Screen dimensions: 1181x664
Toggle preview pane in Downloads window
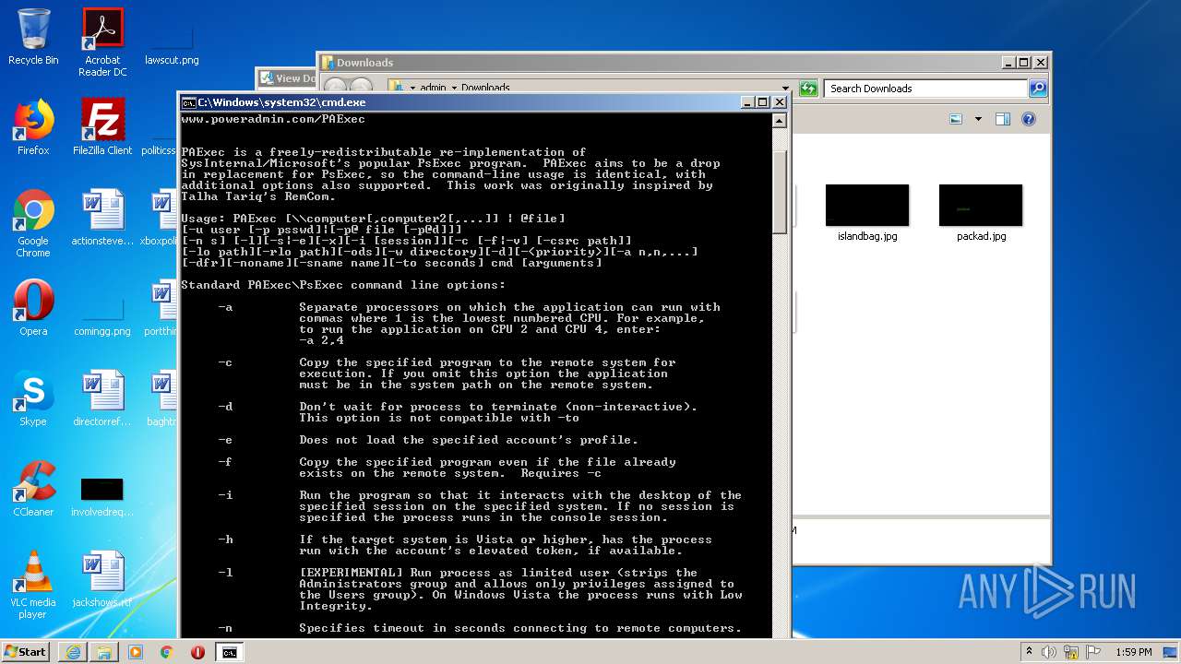point(1003,119)
